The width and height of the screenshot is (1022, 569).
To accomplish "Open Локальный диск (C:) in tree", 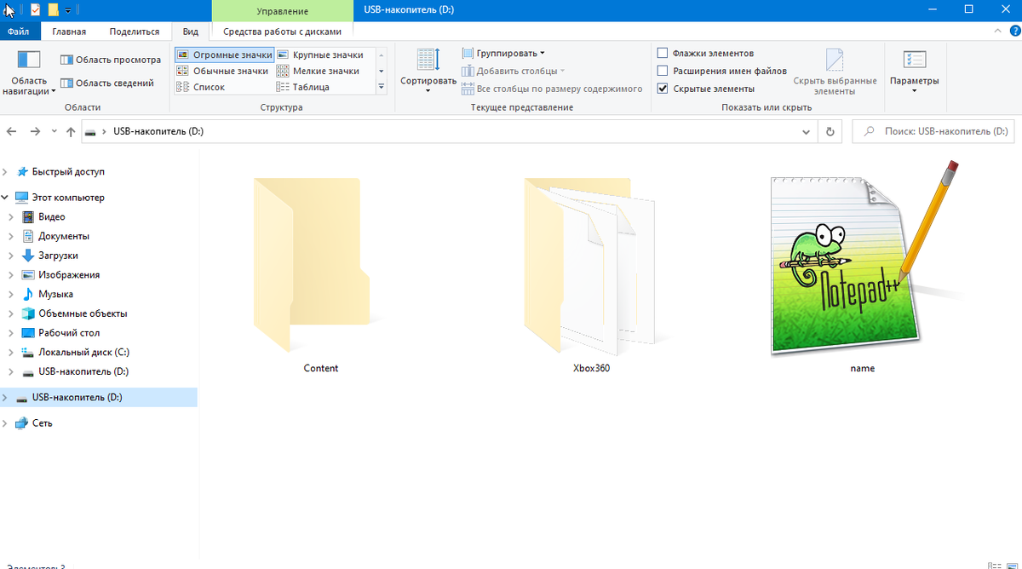I will pos(83,352).
